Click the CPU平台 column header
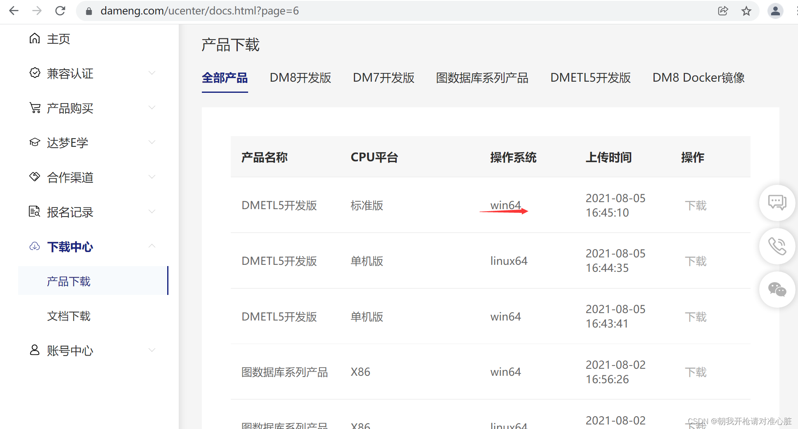Image resolution: width=798 pixels, height=429 pixels. click(x=374, y=157)
